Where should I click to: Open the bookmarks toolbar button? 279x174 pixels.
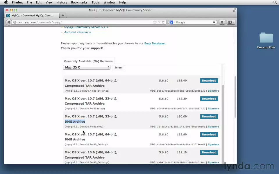[x=231, y=22]
